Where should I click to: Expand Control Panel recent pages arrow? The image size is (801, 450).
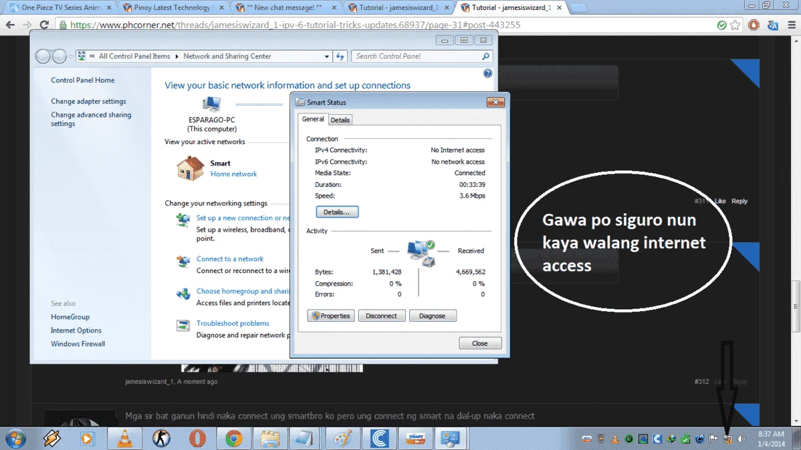coord(71,56)
